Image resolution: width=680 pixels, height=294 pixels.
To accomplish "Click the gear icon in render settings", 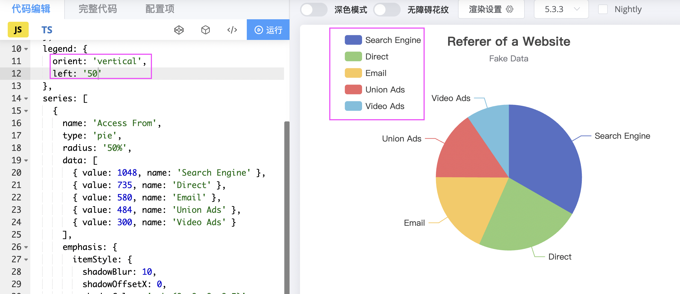I will click(510, 9).
